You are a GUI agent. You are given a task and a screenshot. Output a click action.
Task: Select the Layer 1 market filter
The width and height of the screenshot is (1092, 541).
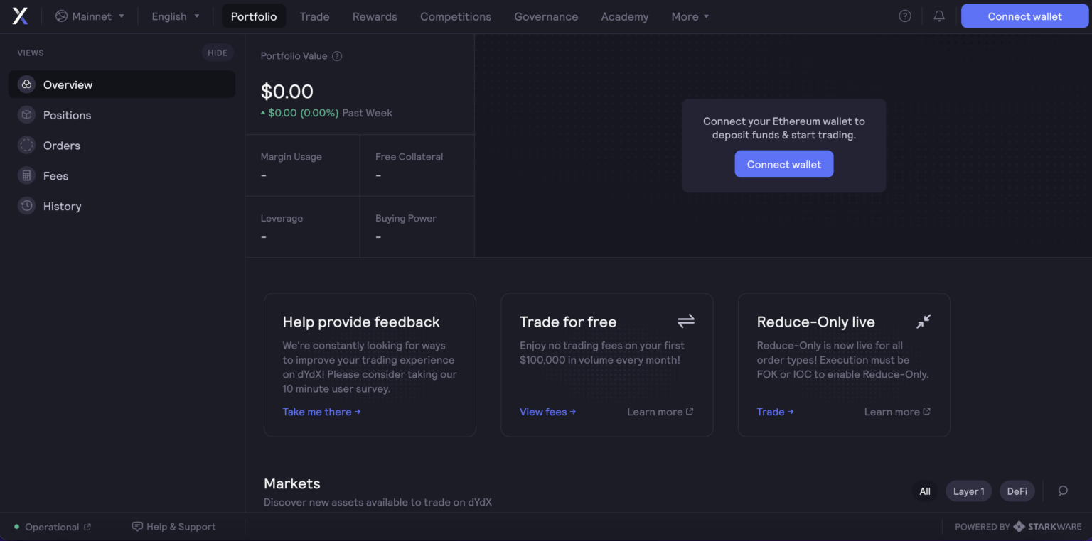tap(968, 491)
